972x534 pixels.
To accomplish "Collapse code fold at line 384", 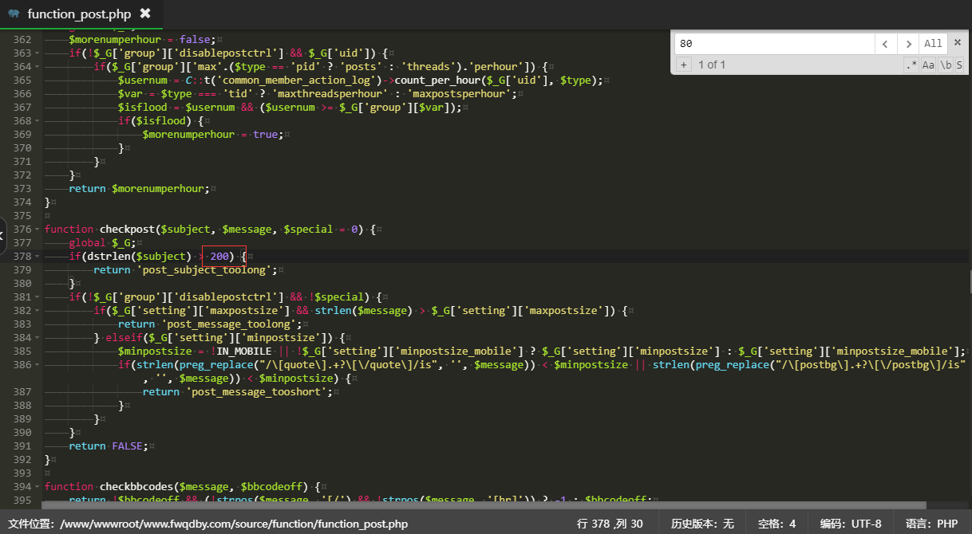I will point(38,338).
